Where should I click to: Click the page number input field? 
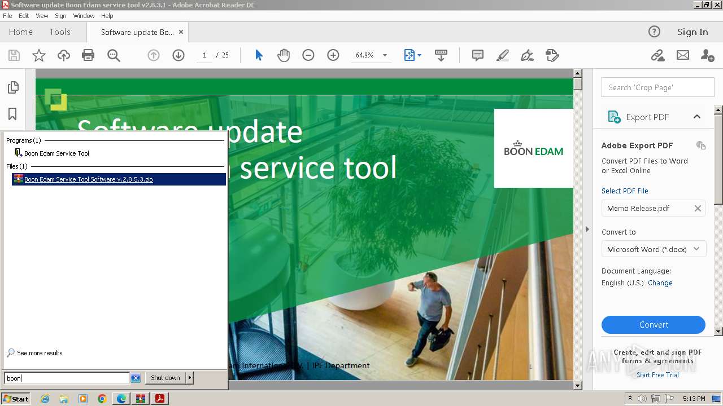tap(204, 55)
